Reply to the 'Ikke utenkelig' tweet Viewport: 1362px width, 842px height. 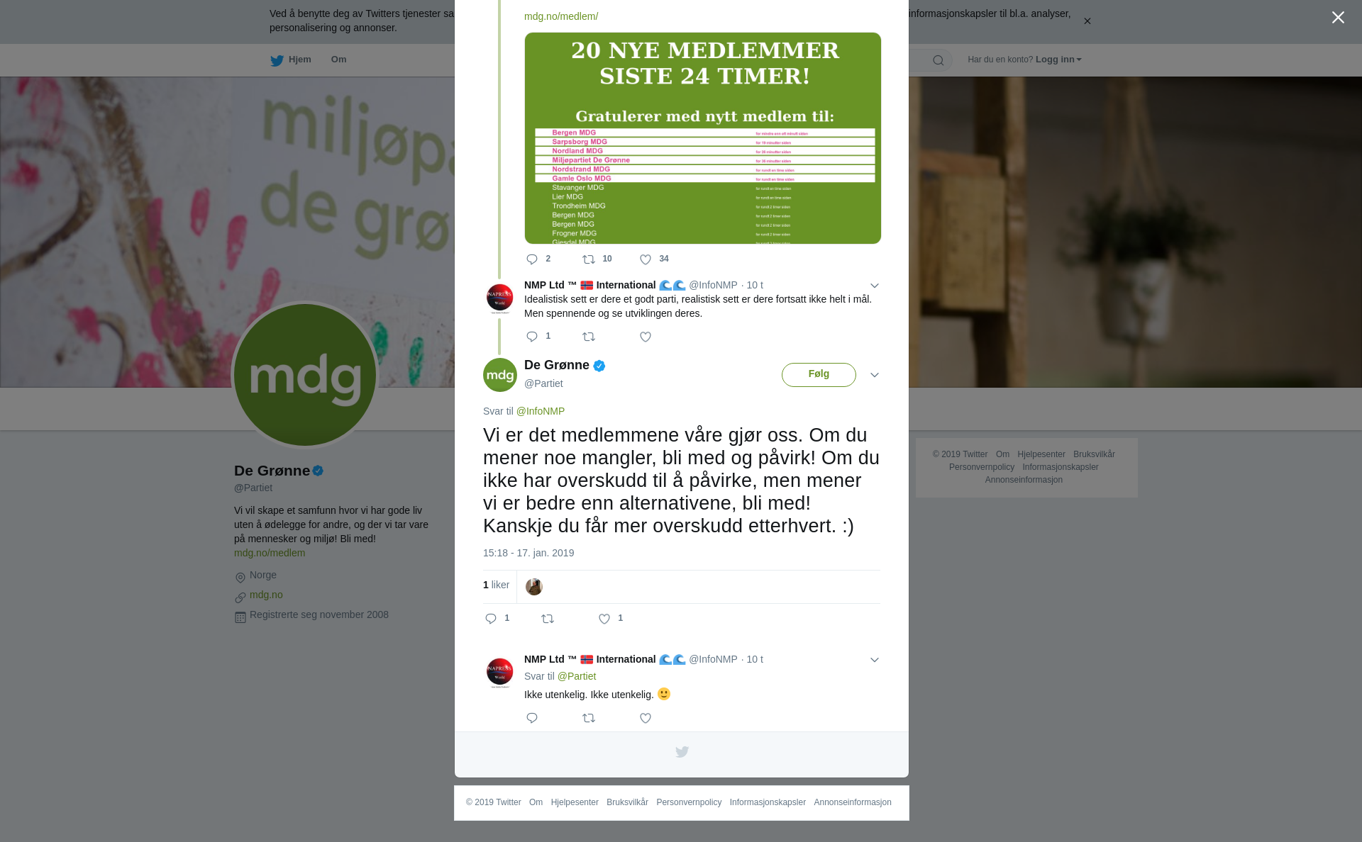click(532, 718)
